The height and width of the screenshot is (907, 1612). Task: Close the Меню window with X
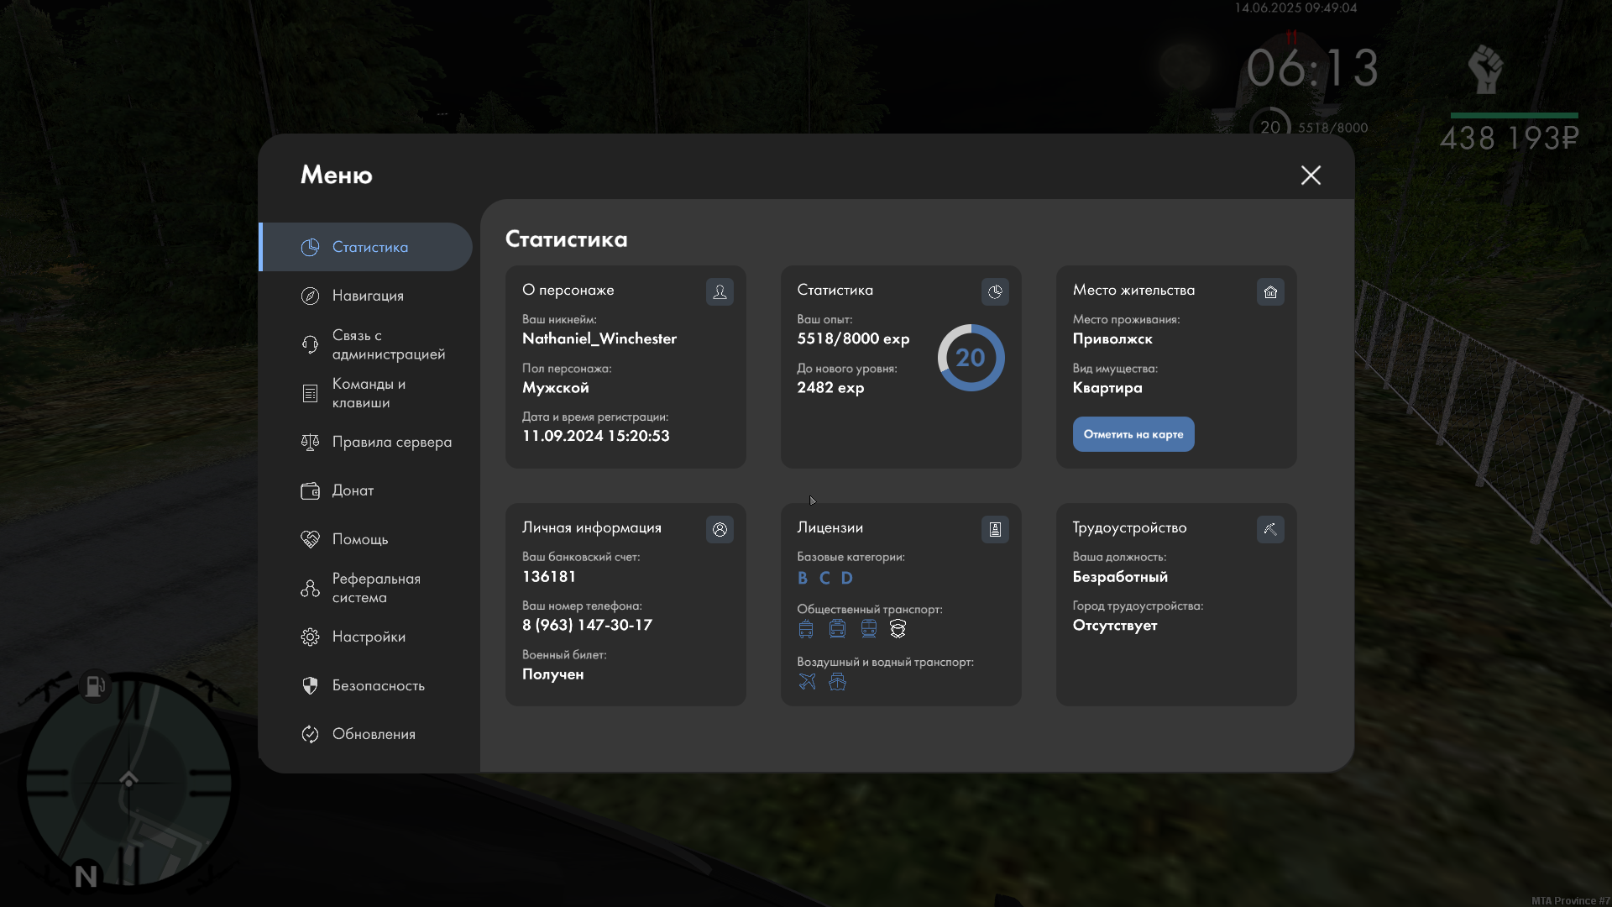coord(1311,175)
